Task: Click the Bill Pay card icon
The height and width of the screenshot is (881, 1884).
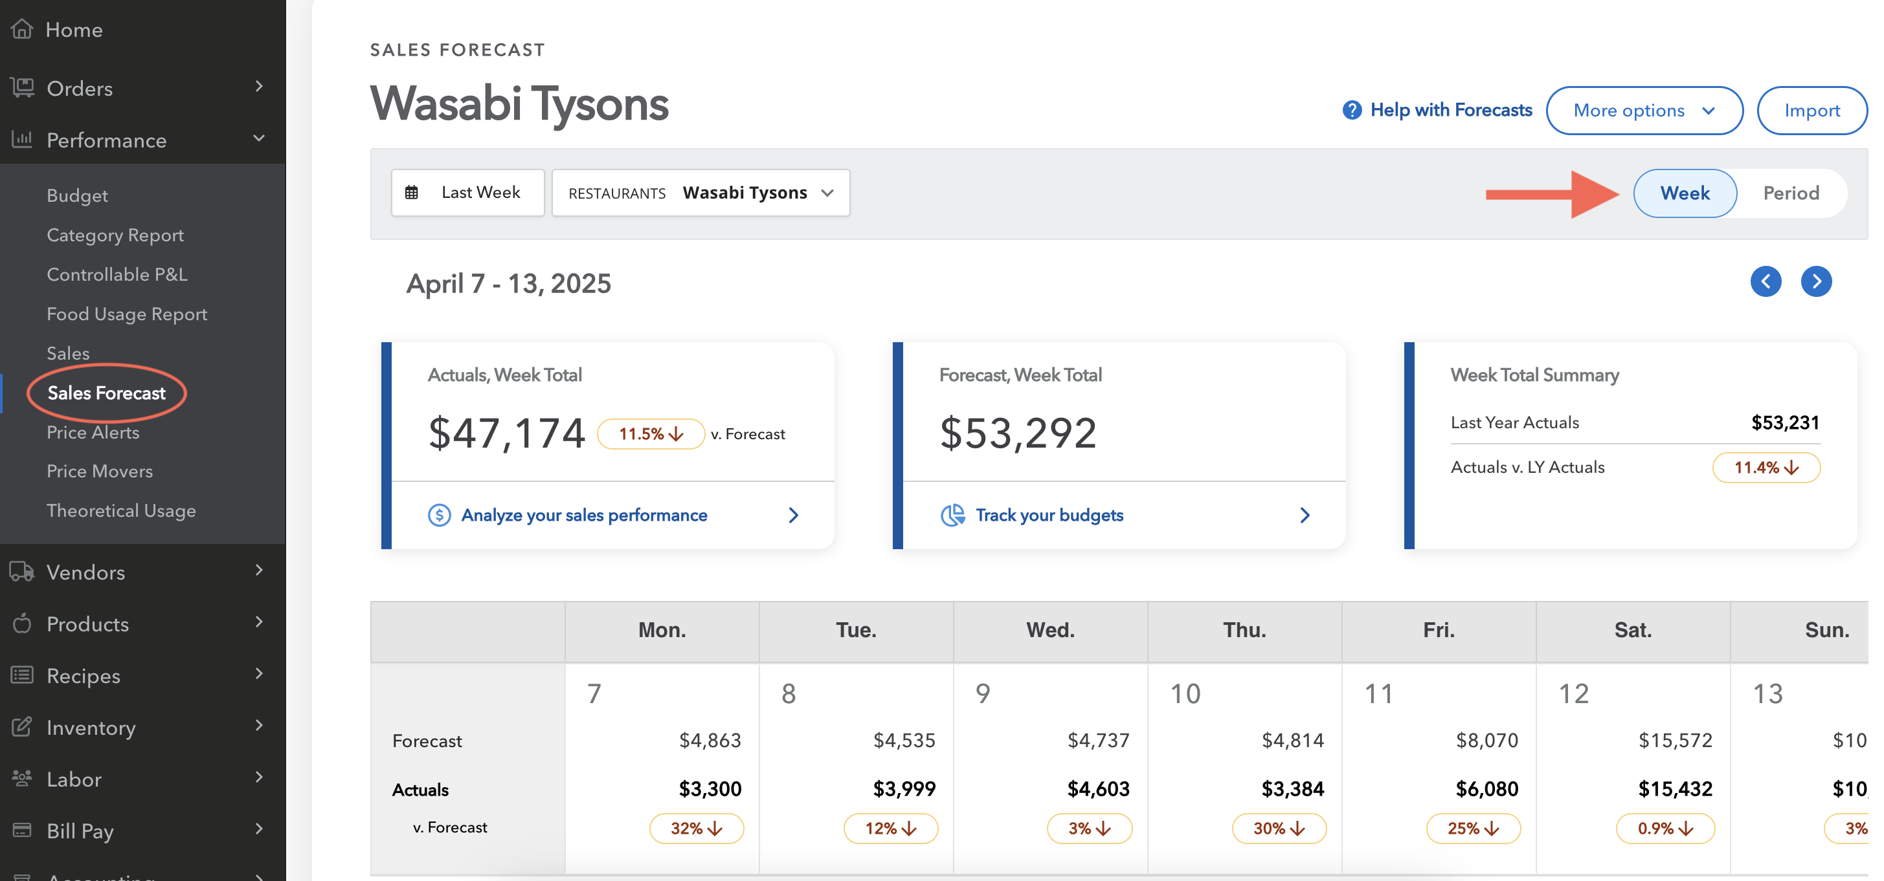Action: point(22,830)
